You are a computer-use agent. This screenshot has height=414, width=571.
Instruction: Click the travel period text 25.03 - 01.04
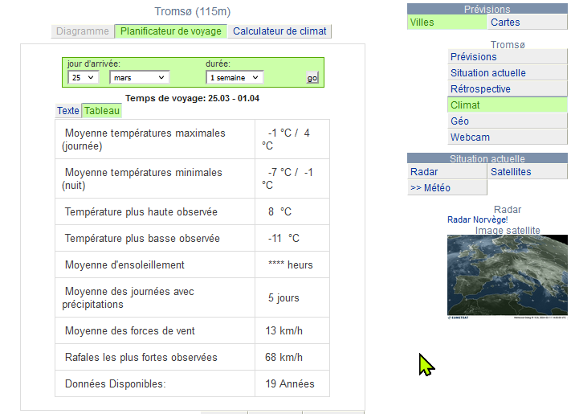coord(234,98)
